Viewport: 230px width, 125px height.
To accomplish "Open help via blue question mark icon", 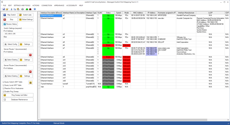I will (35, 9).
